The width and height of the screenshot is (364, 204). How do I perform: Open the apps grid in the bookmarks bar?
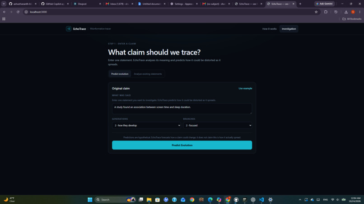(4, 19)
